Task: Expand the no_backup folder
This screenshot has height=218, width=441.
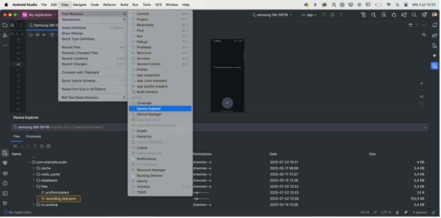Action: coord(33,205)
